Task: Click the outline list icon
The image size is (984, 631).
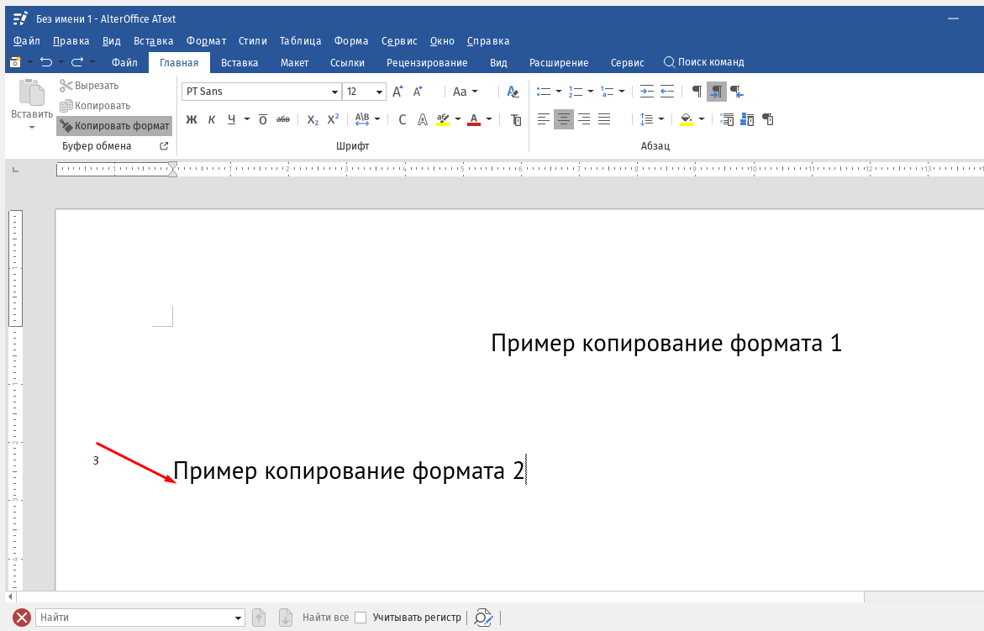Action: click(x=607, y=92)
